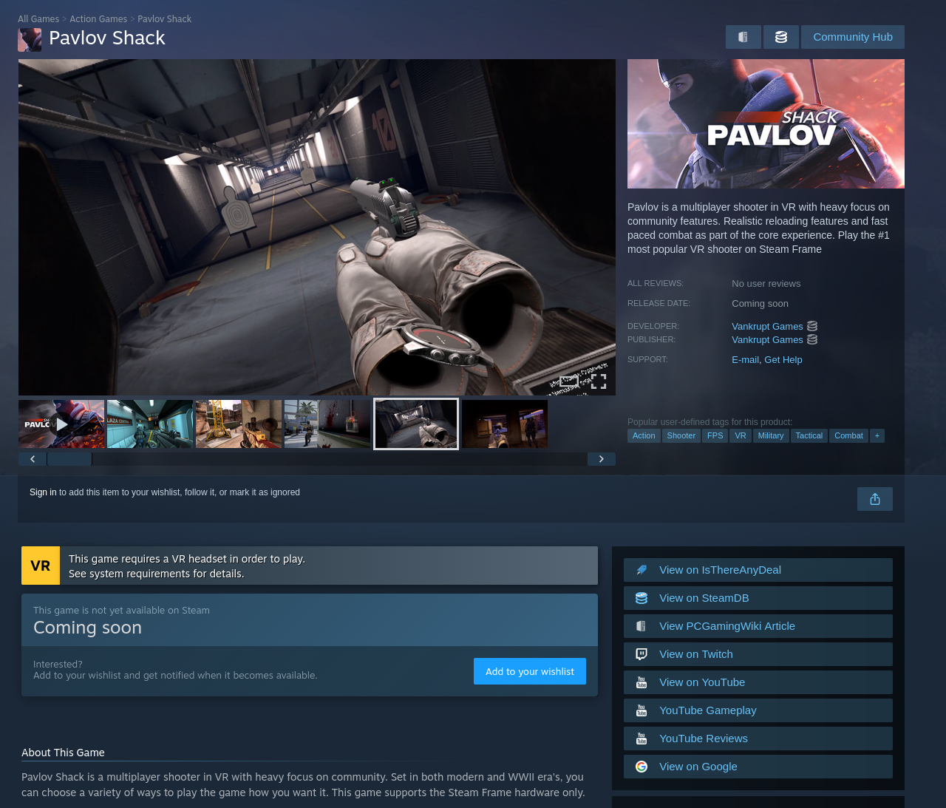Select the highlighted shooting range thumbnail

(x=416, y=424)
